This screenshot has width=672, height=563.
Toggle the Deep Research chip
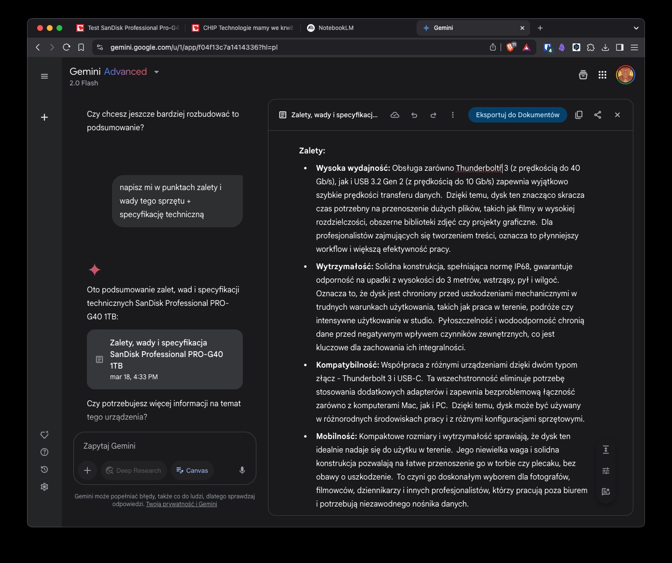coord(134,470)
